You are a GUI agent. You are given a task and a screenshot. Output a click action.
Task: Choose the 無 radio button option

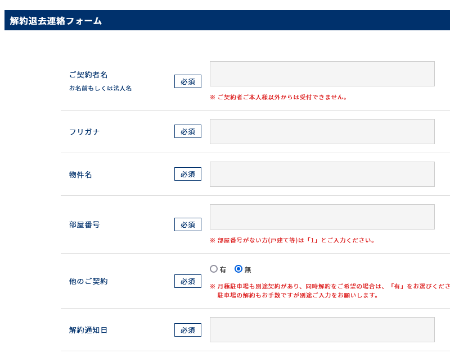point(238,269)
